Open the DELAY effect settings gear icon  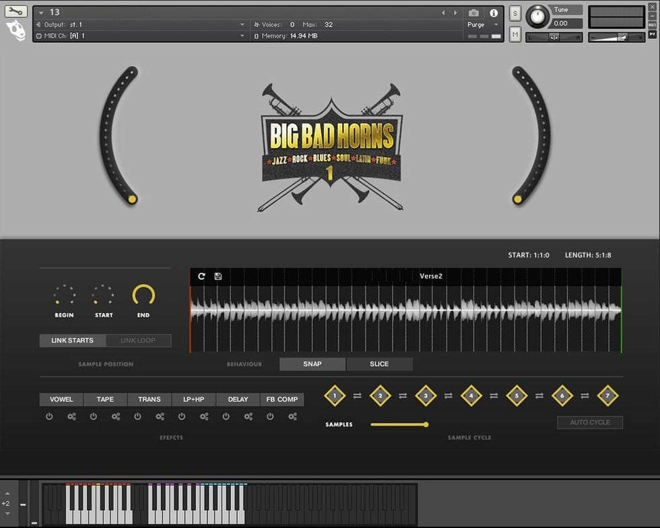tap(249, 417)
